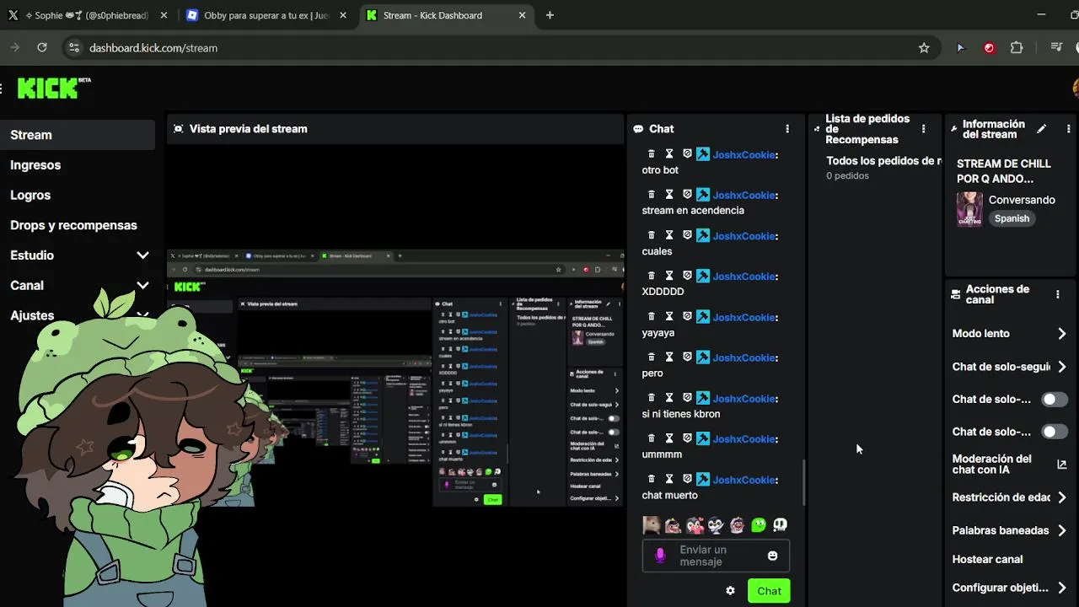Focus the 'Enviar un mensaje' input field
This screenshot has width=1079, height=607.
point(716,556)
